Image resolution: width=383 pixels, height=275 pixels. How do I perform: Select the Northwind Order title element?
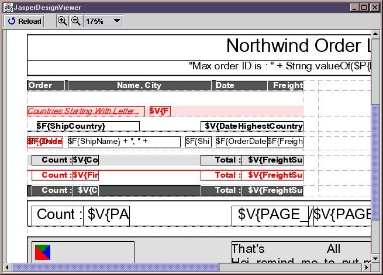pos(199,47)
